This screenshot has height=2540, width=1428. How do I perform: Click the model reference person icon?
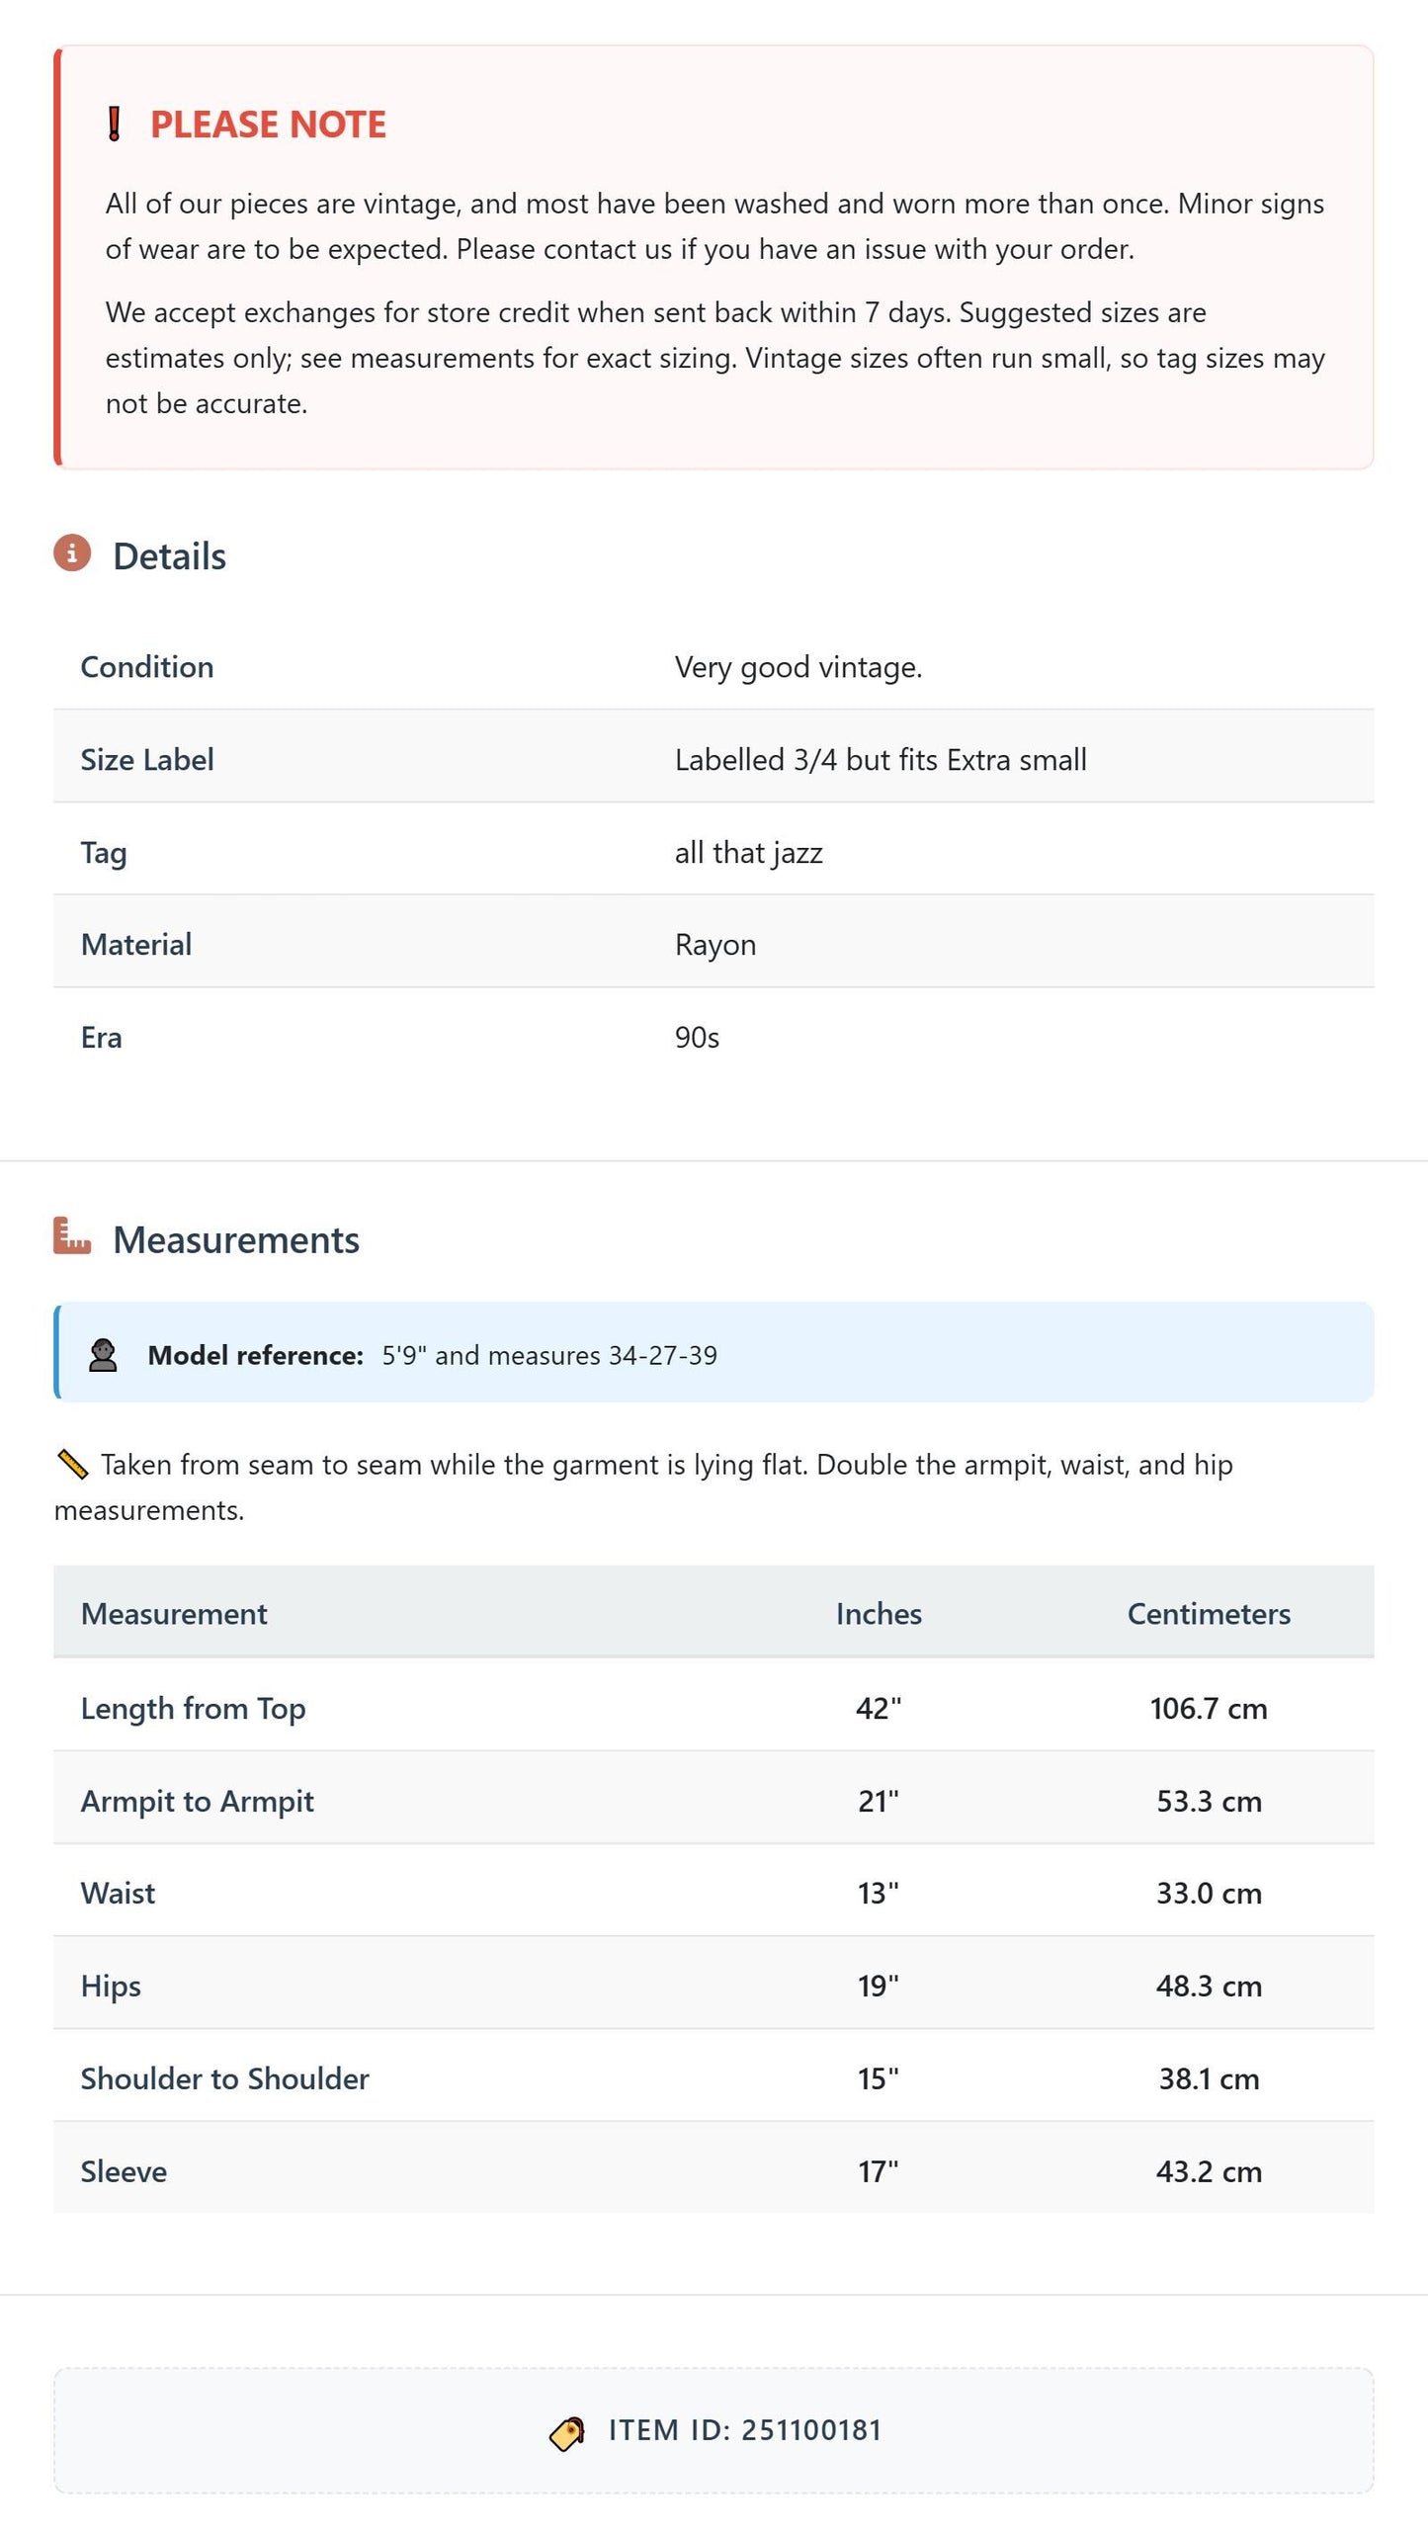103,1355
